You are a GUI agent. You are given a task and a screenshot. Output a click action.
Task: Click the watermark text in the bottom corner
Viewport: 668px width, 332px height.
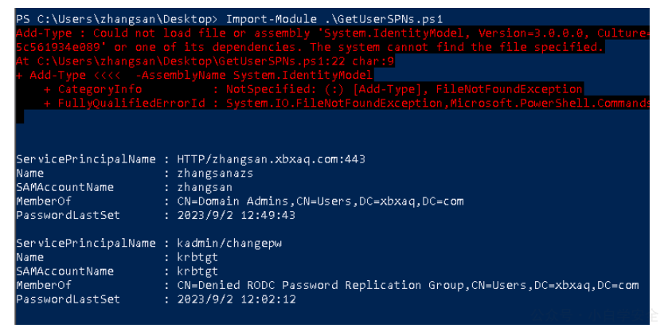[x=594, y=316]
